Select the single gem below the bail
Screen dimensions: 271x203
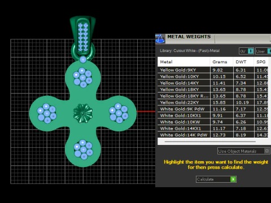coord(83,60)
